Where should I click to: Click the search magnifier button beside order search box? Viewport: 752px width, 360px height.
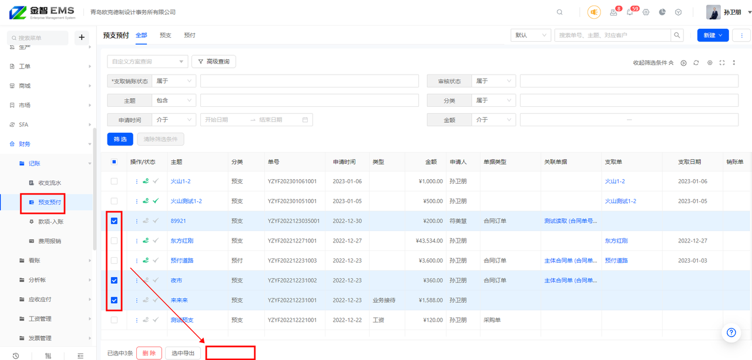(x=677, y=35)
